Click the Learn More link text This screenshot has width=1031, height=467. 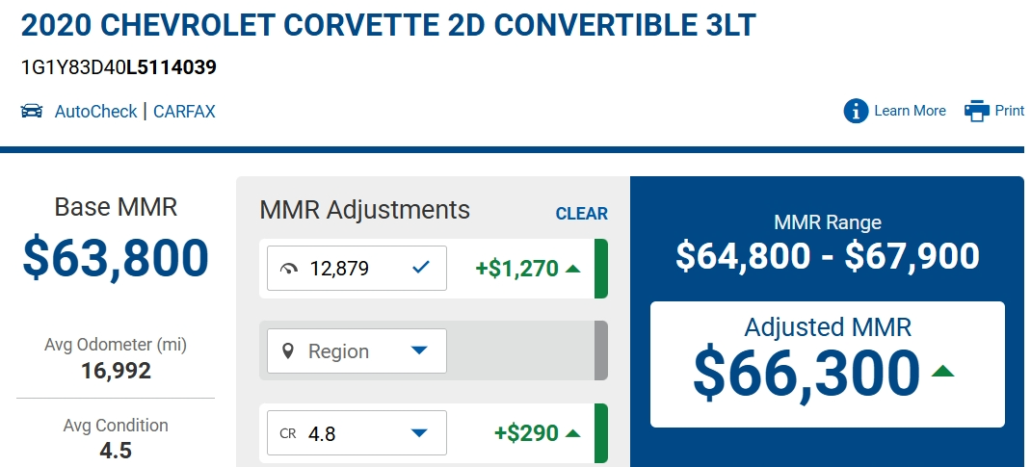pyautogui.click(x=910, y=111)
